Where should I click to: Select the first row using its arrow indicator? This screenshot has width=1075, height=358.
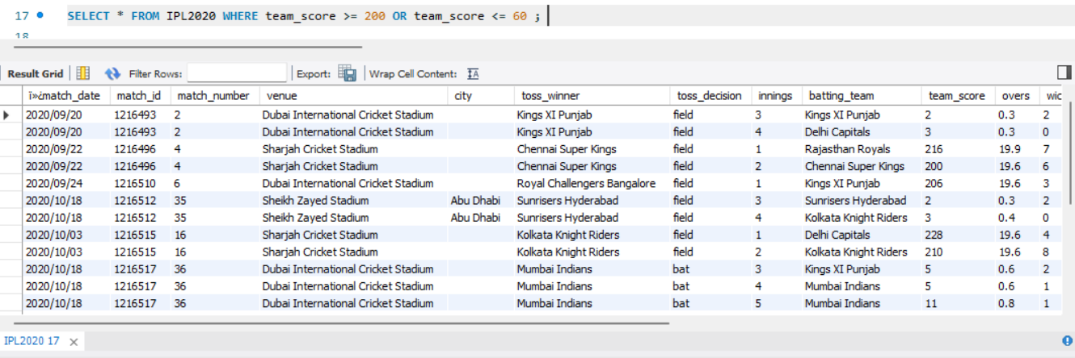pos(7,114)
